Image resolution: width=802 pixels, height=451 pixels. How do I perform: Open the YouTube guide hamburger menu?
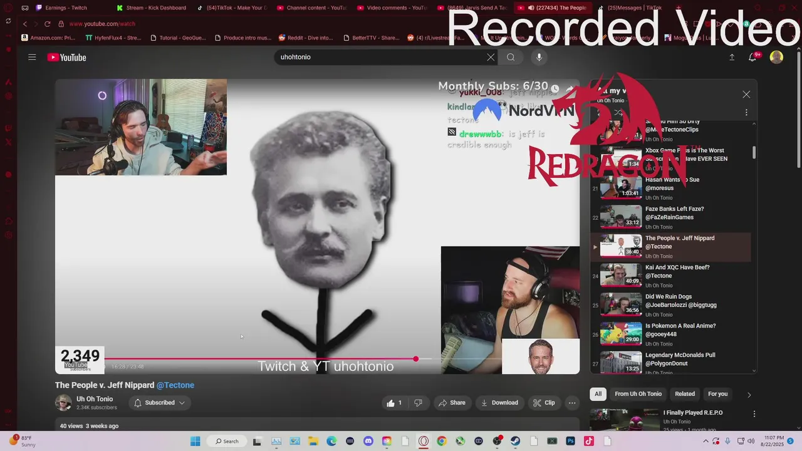point(32,57)
